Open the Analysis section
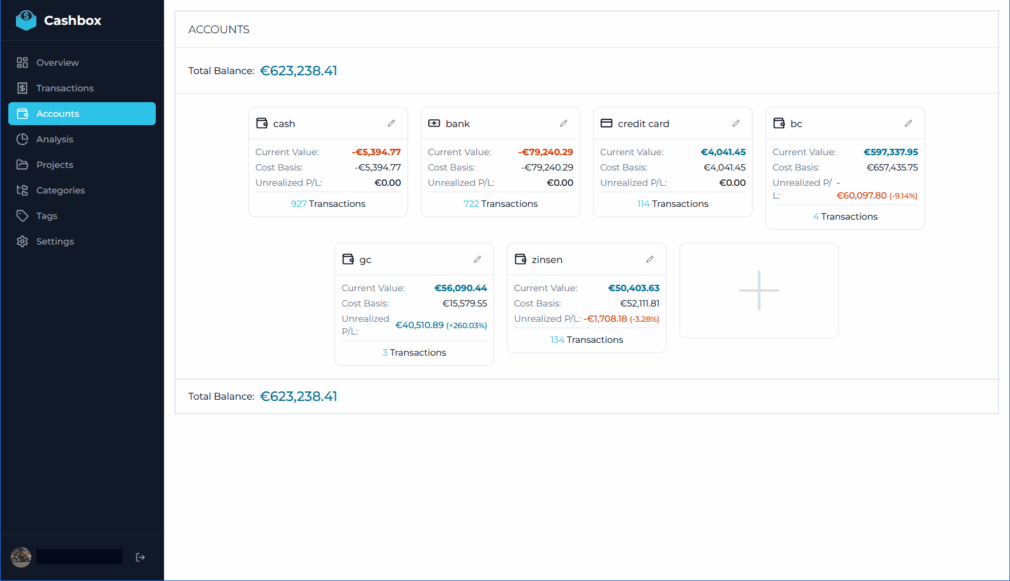The height and width of the screenshot is (581, 1010). (x=54, y=139)
